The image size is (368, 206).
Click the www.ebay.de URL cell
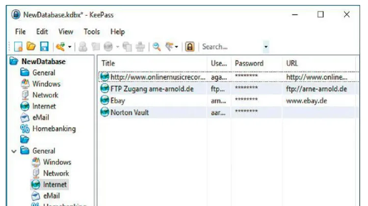point(306,101)
